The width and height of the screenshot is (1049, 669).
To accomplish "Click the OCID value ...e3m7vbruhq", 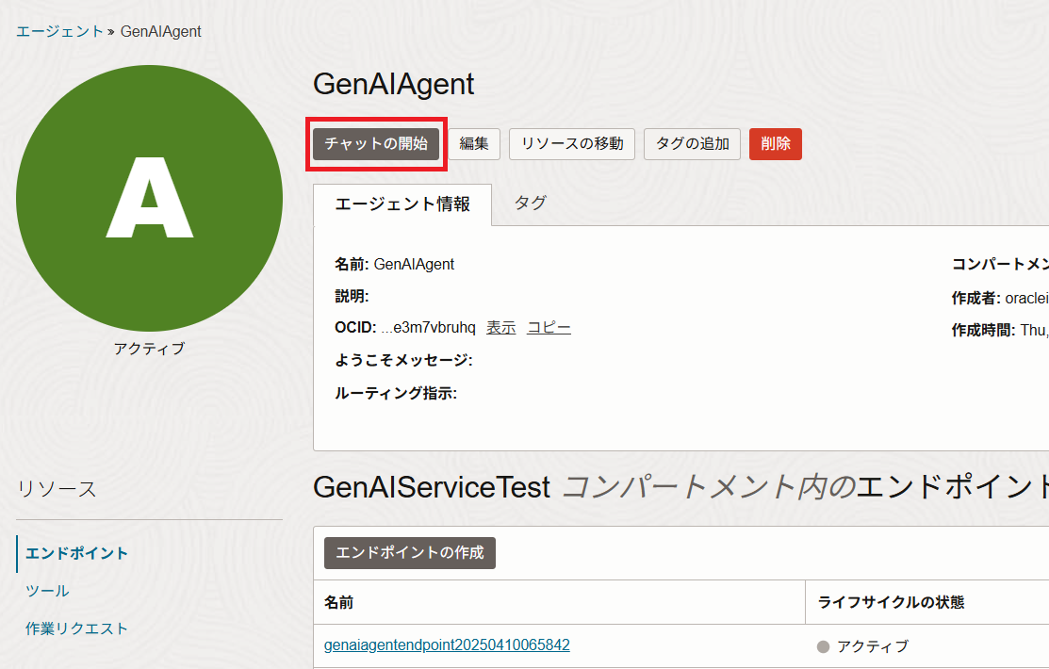I will tap(428, 328).
